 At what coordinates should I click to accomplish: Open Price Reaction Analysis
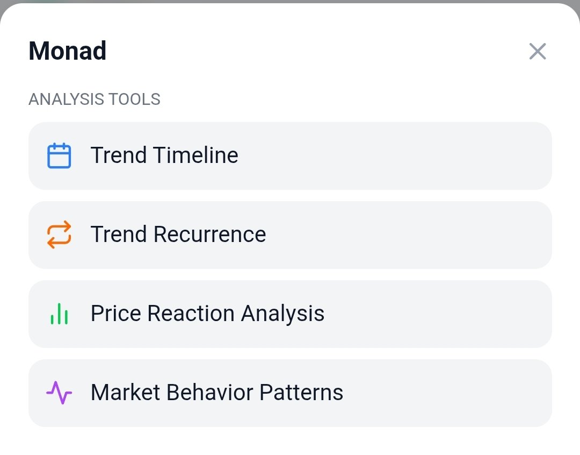point(290,314)
